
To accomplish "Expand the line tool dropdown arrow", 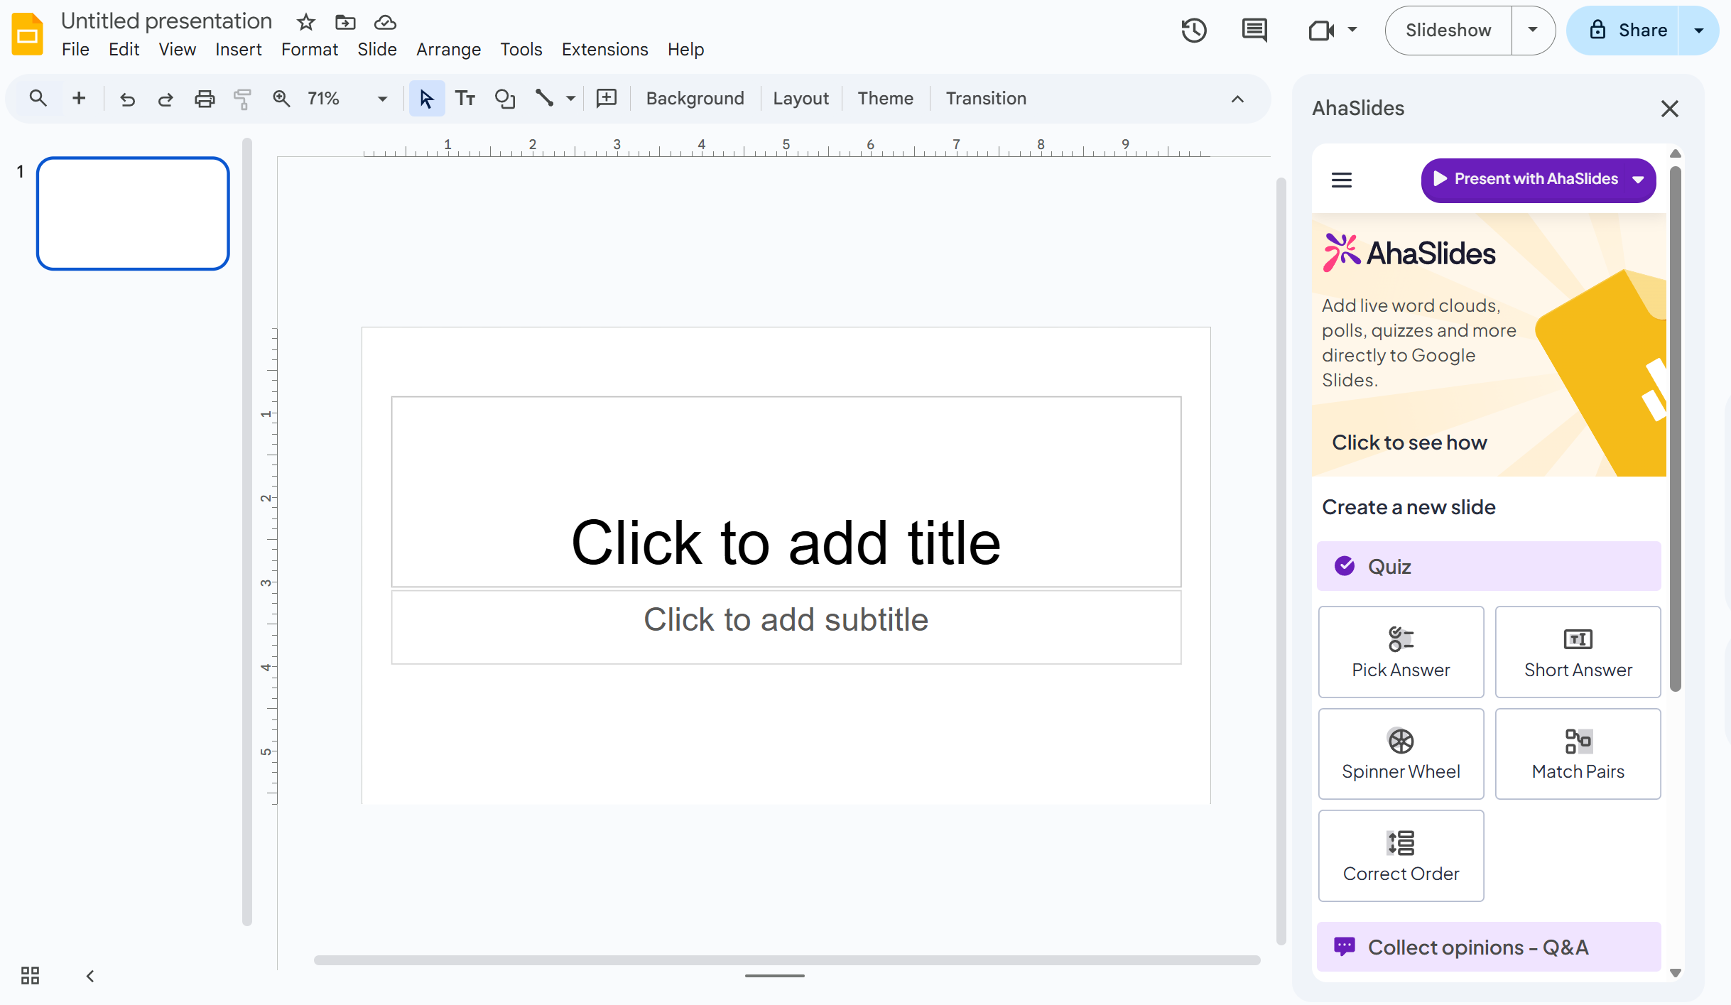I will click(570, 99).
